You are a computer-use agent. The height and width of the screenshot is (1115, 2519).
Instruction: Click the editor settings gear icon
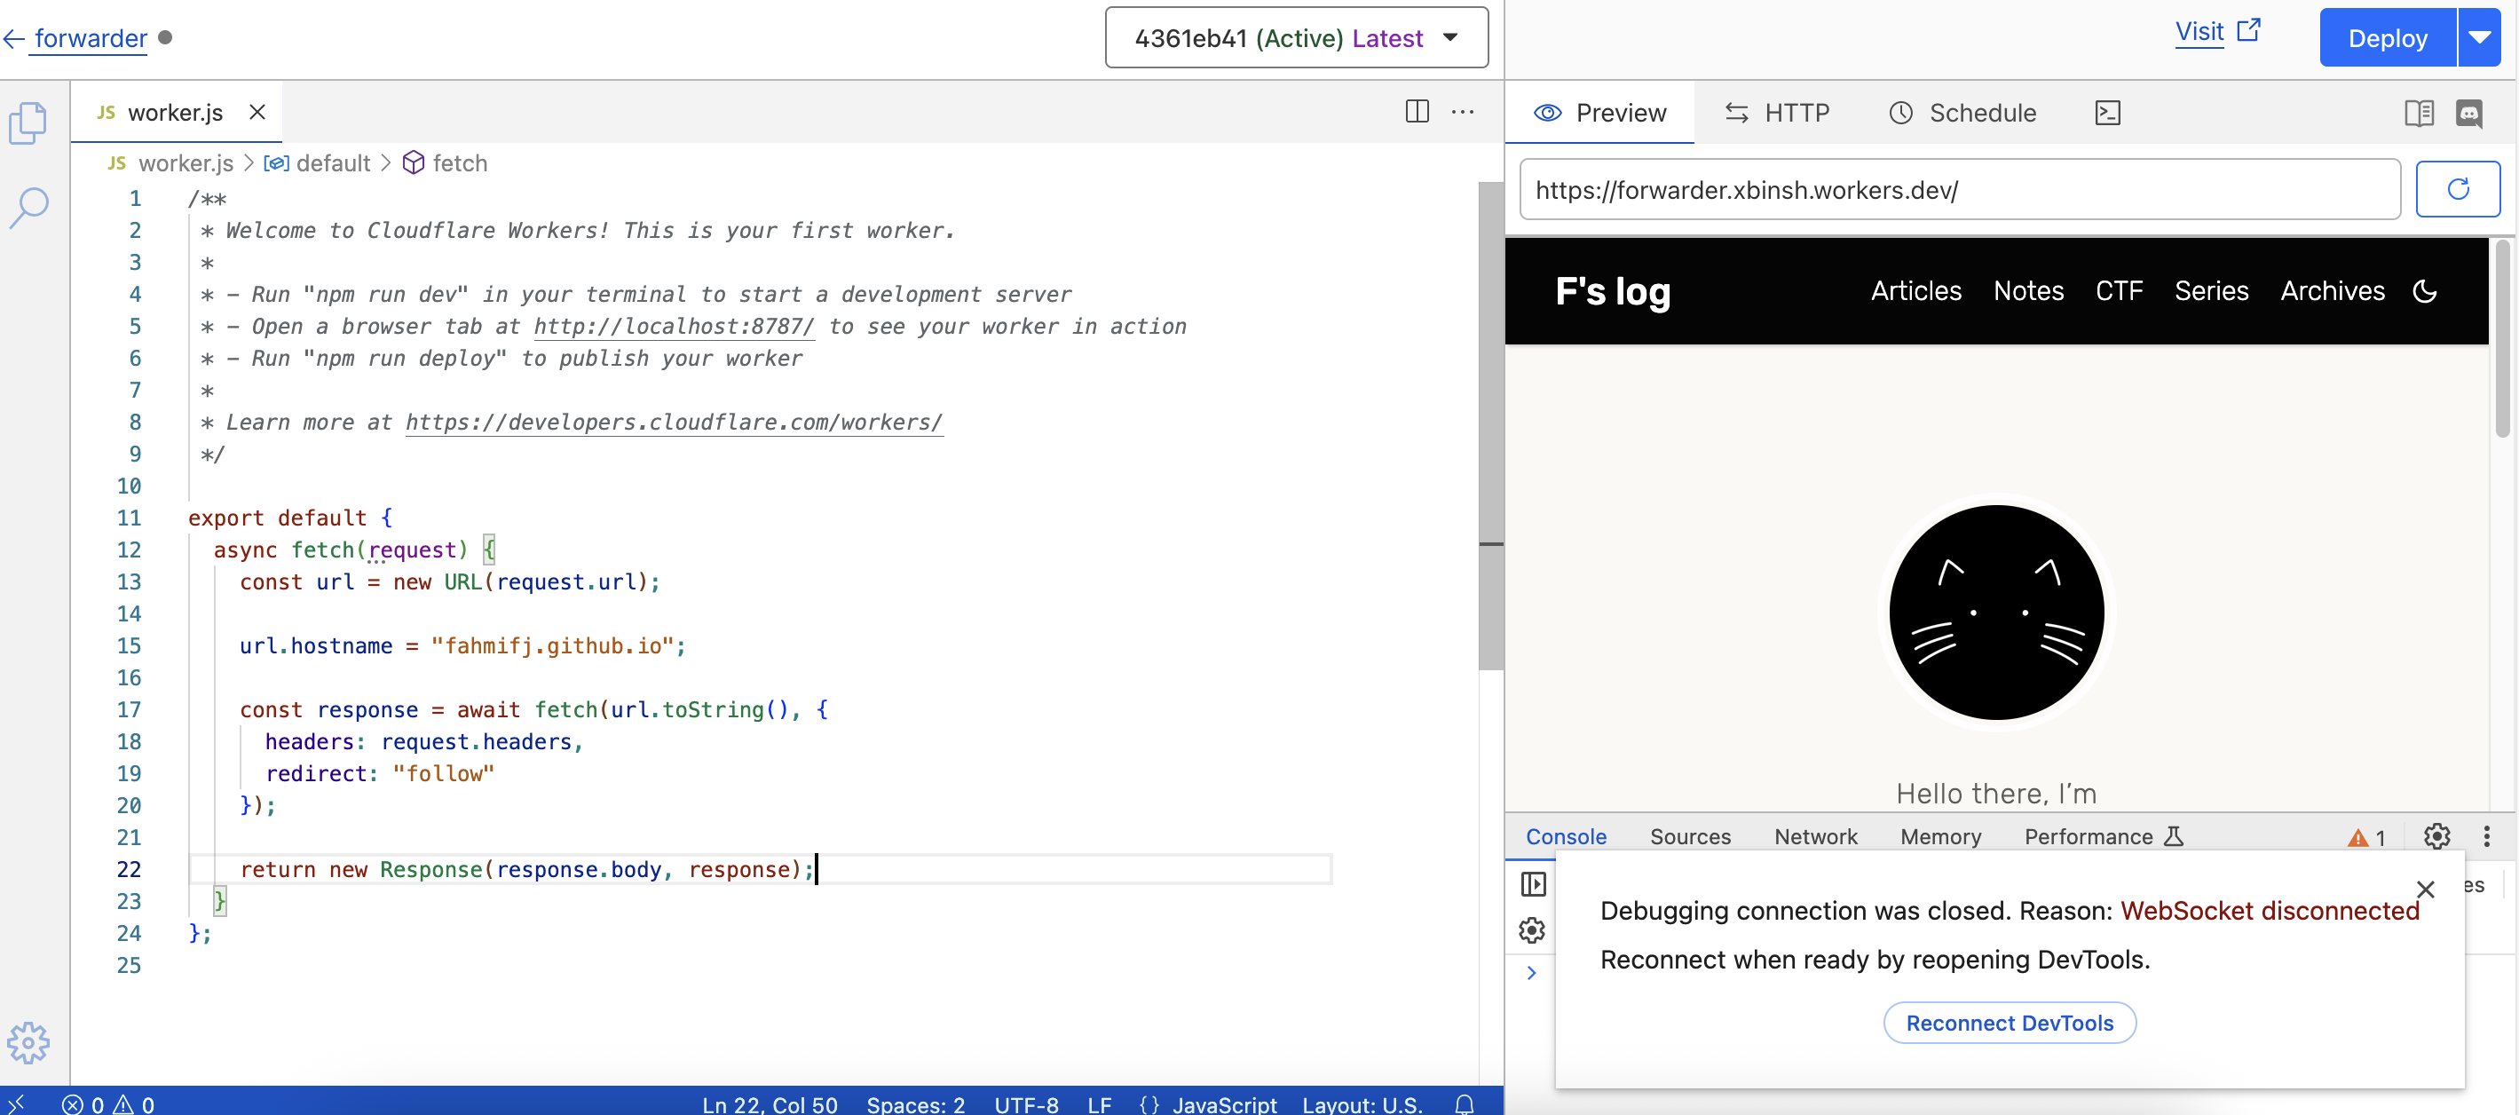[28, 1042]
